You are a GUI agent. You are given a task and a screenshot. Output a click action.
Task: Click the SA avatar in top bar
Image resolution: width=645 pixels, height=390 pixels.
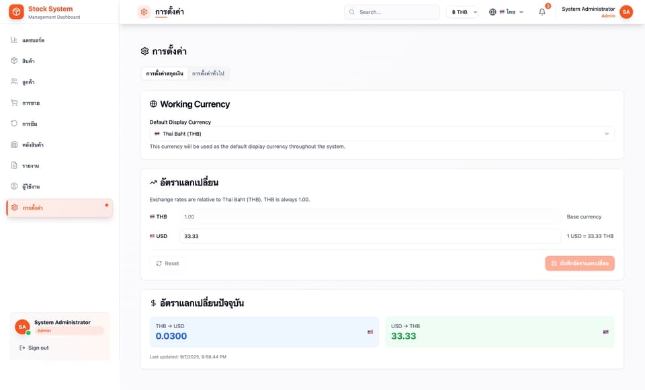pos(626,12)
